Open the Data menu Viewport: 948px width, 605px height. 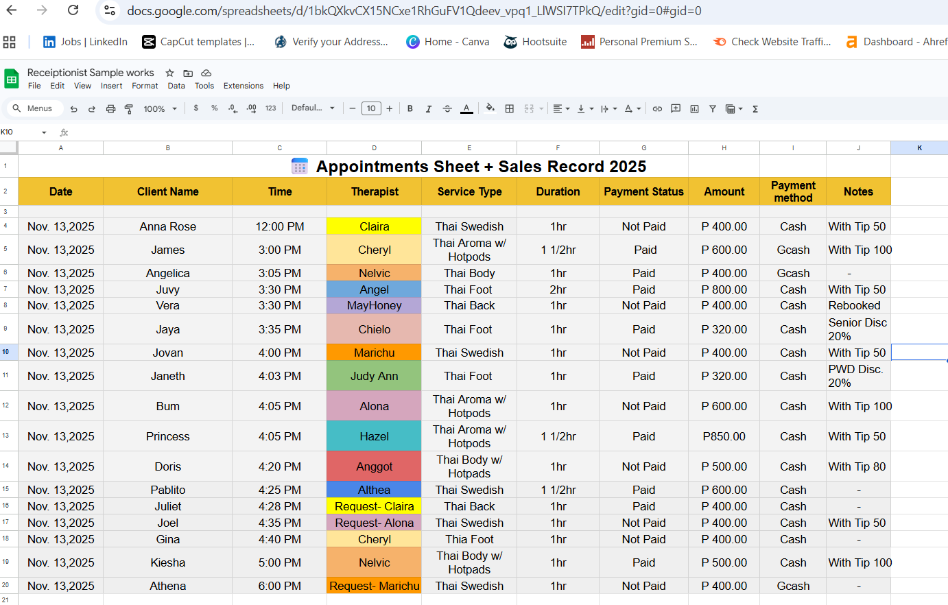[176, 86]
